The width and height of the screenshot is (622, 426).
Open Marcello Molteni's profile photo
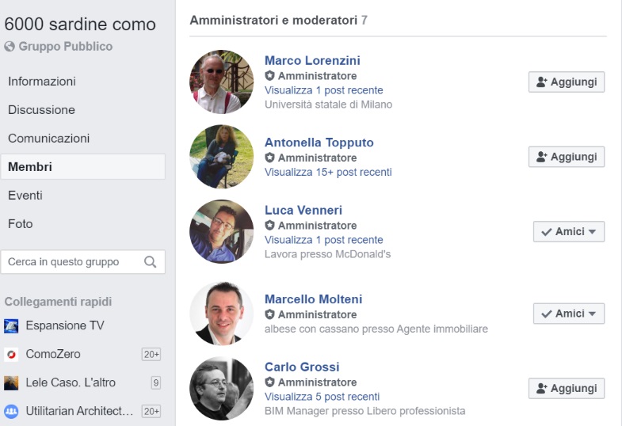221,314
